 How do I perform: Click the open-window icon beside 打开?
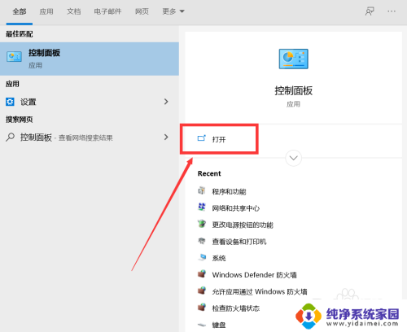coord(202,138)
